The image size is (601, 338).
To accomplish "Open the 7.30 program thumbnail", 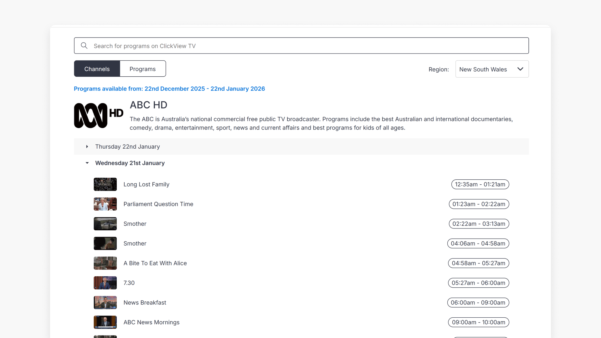I will (x=105, y=283).
